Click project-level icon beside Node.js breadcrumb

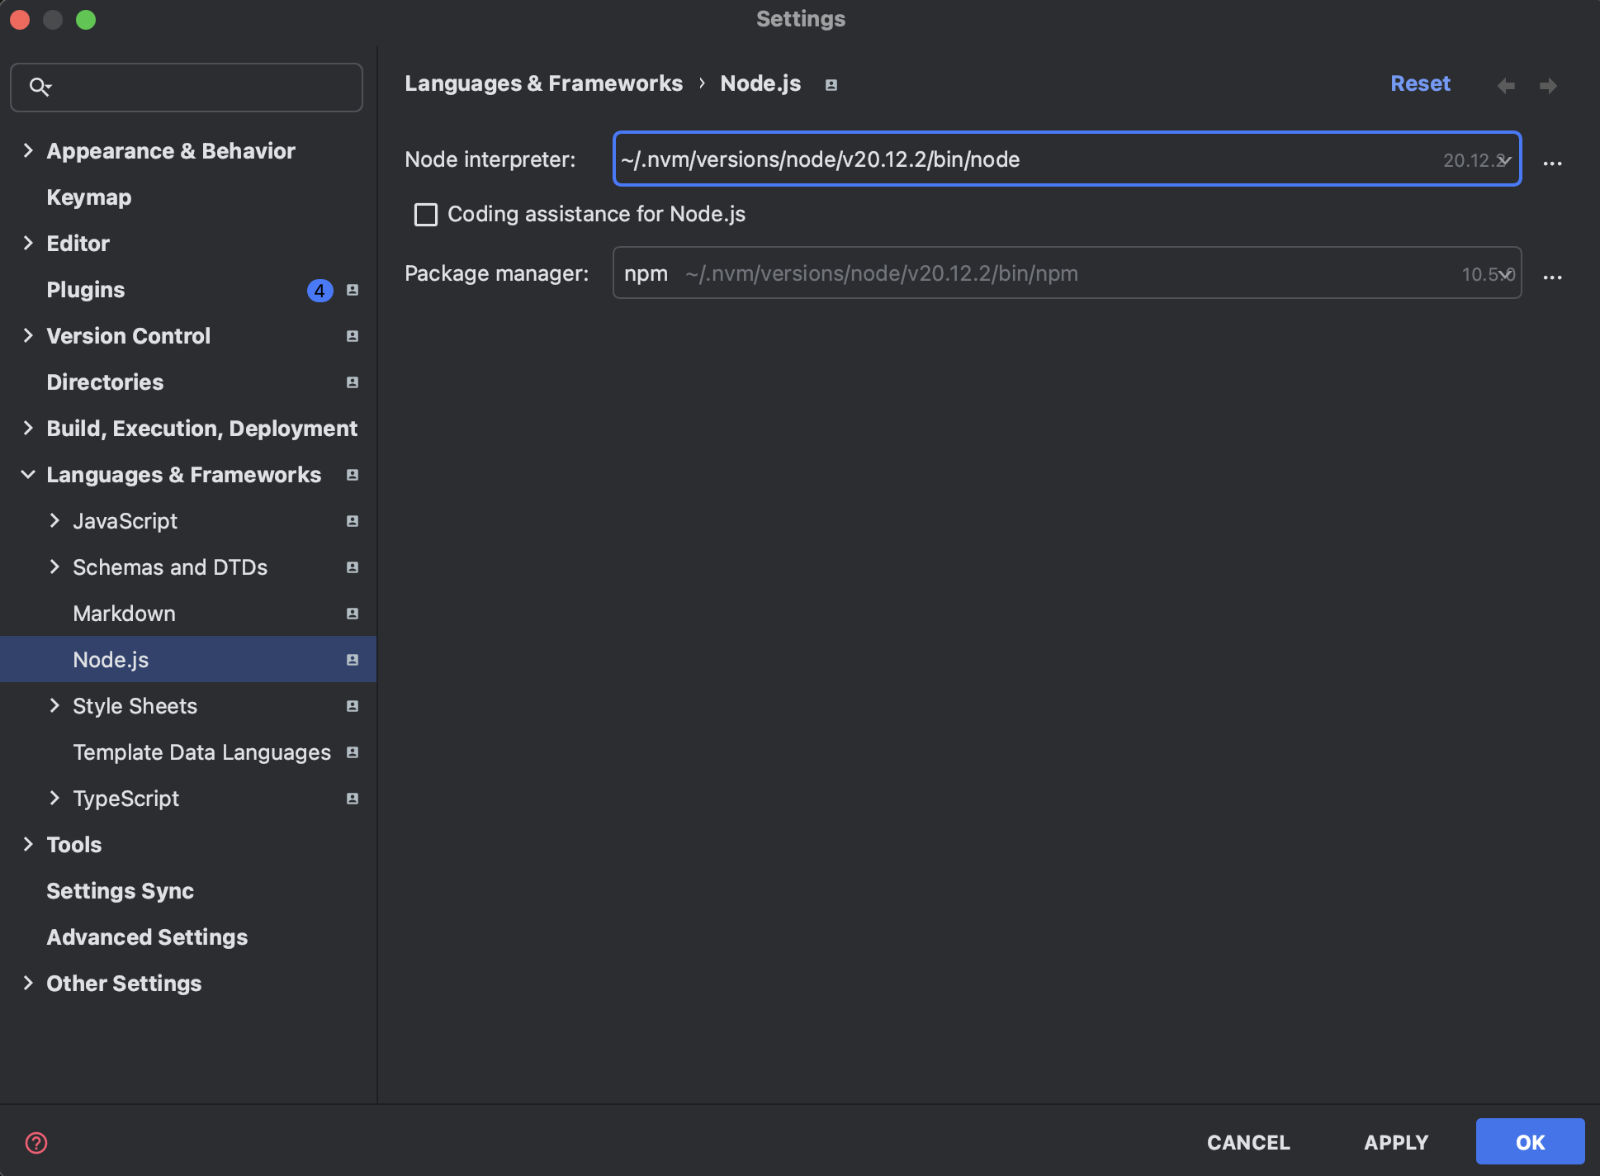[x=831, y=85]
